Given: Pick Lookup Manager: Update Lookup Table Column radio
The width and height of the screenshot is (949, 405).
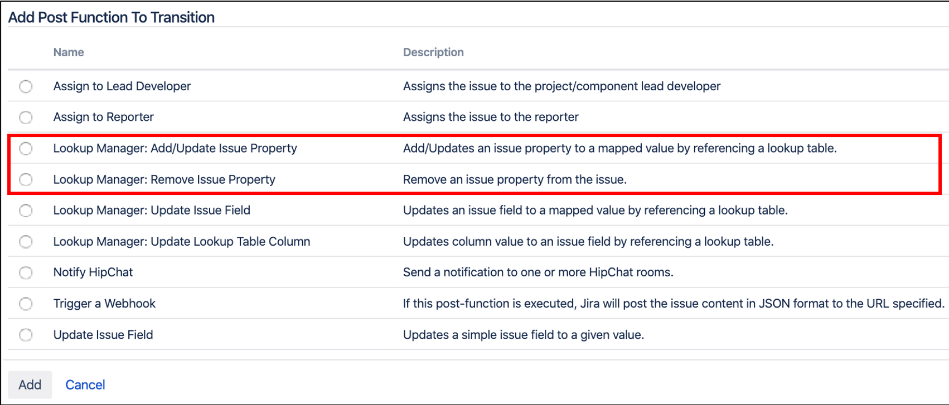Looking at the screenshot, I should tap(26, 242).
